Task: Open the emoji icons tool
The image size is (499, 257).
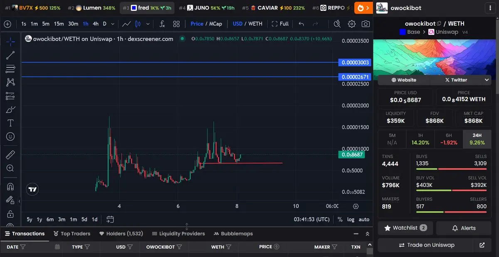Action: coord(10,136)
